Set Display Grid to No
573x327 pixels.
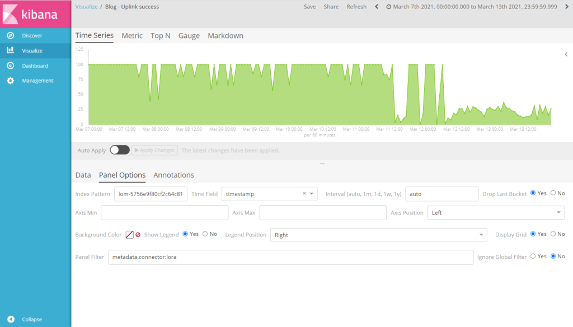tap(553, 234)
